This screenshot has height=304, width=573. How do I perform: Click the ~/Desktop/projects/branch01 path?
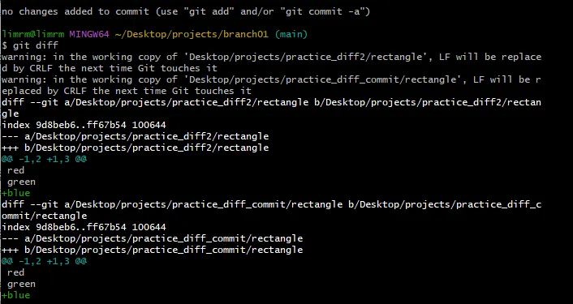(x=192, y=34)
